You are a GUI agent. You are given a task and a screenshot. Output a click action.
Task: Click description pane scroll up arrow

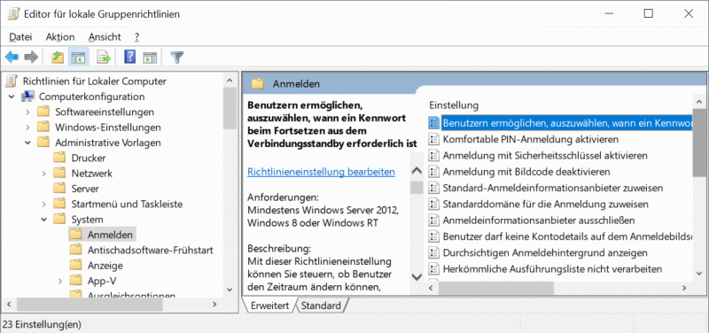coord(417,172)
